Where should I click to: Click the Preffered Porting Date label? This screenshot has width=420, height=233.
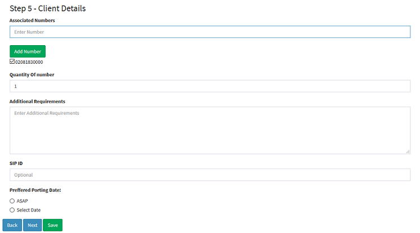(x=36, y=190)
